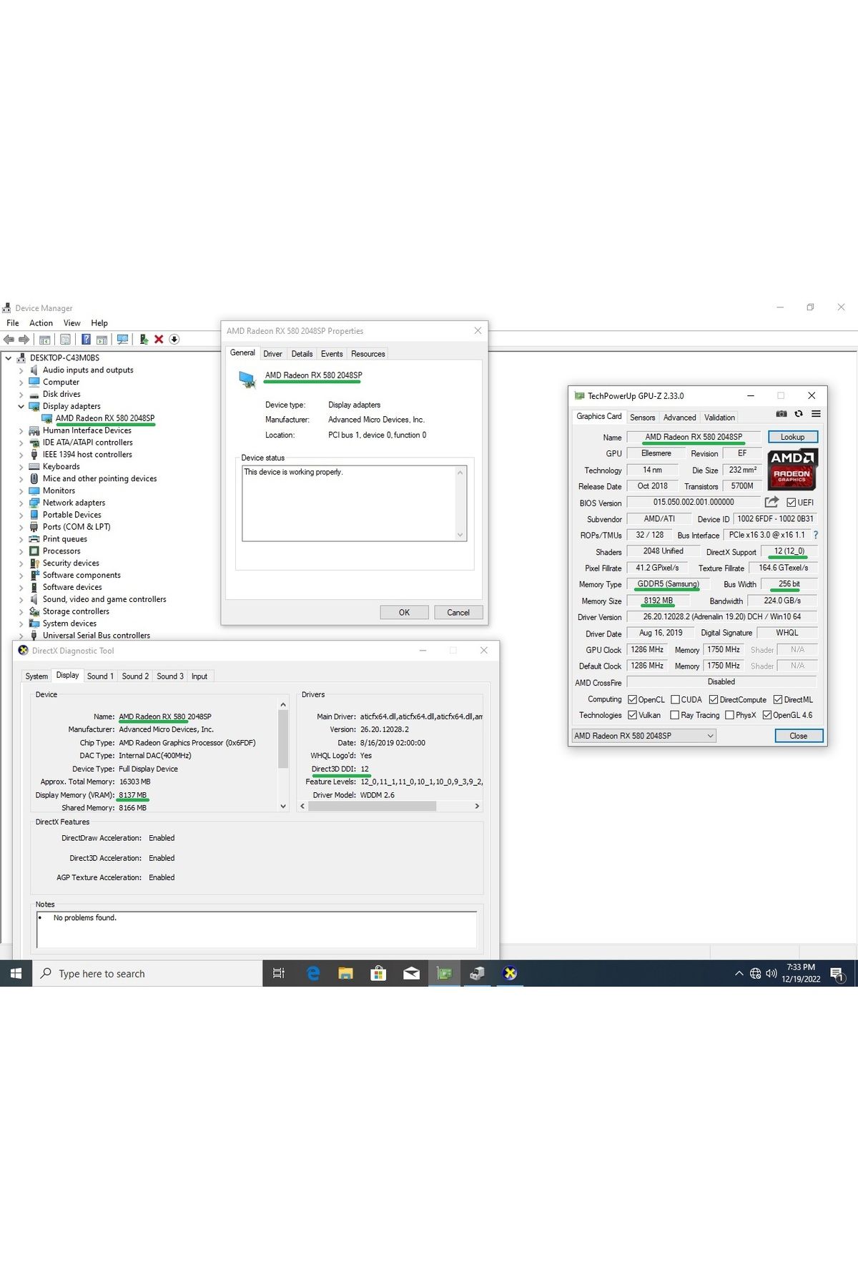Toggle the Ray Tracing checkbox
The height and width of the screenshot is (1287, 858).
(x=674, y=715)
